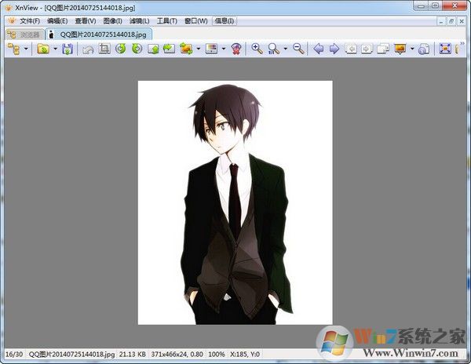Image resolution: width=471 pixels, height=364 pixels.
Task: Open the 窗口(W) menu
Action: click(x=195, y=21)
